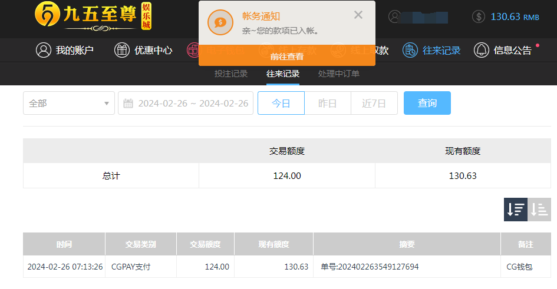Click 130.63 in the summary table
This screenshot has width=557, height=289.
coord(463,175)
